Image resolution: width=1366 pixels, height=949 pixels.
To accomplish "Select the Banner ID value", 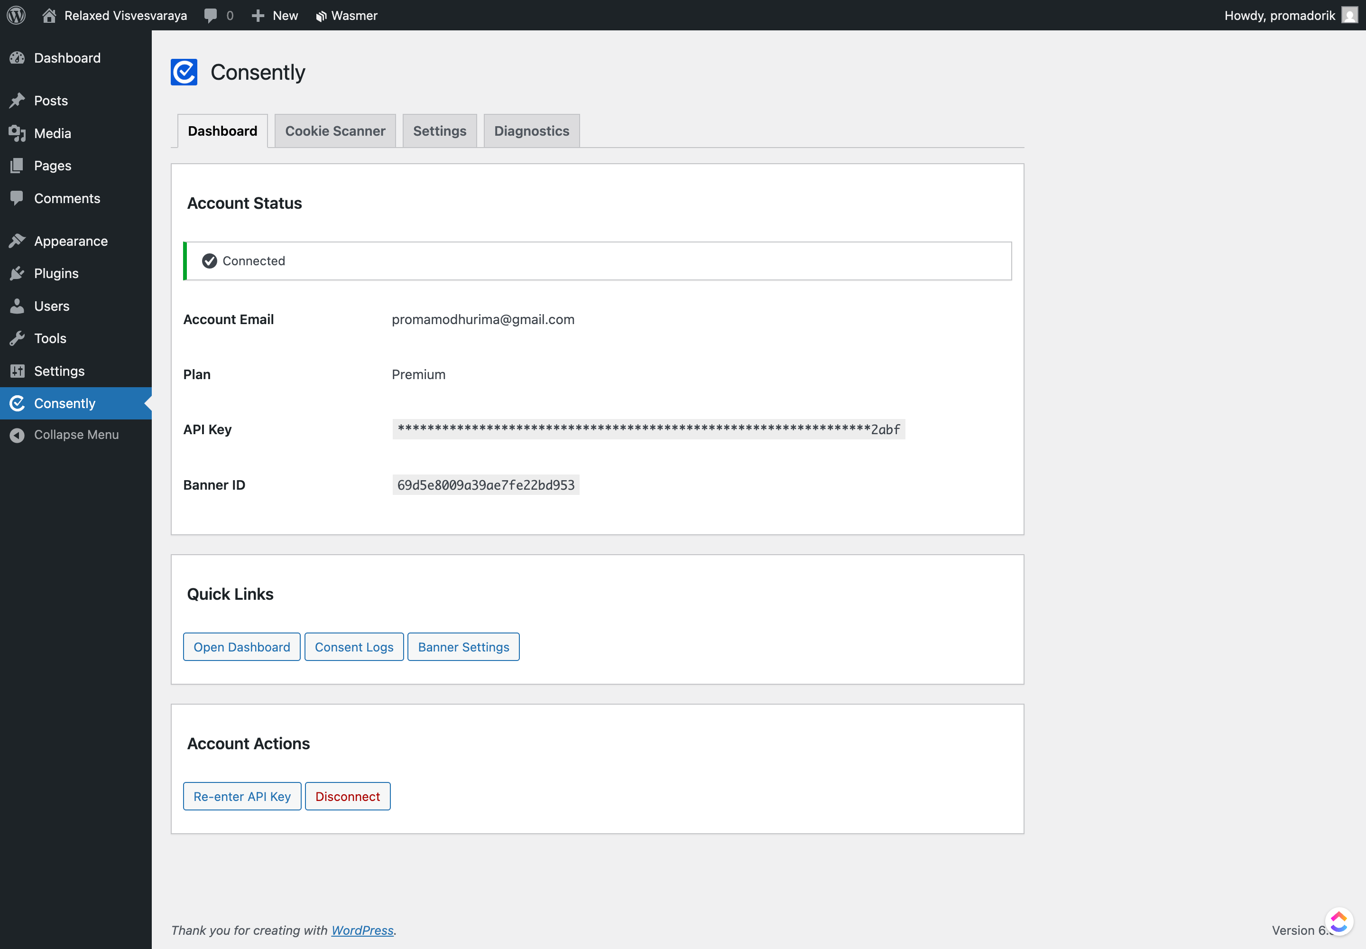I will (486, 484).
